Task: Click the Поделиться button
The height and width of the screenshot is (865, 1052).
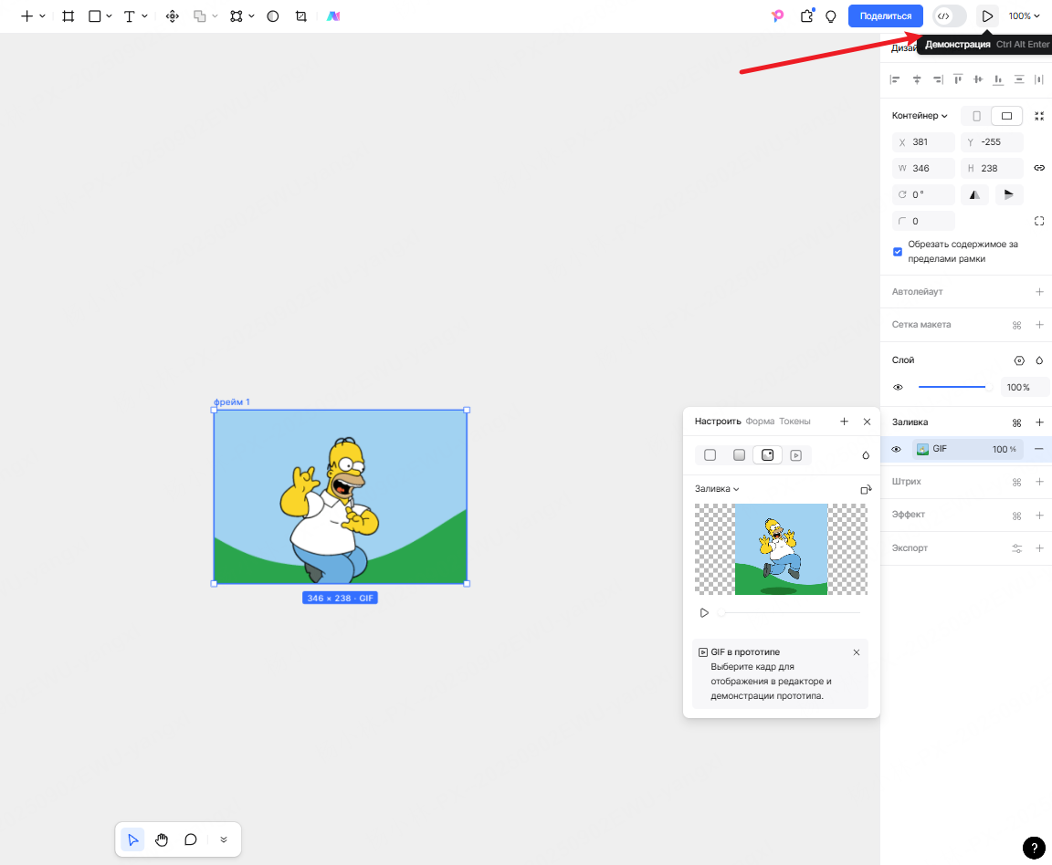Action: pos(885,16)
